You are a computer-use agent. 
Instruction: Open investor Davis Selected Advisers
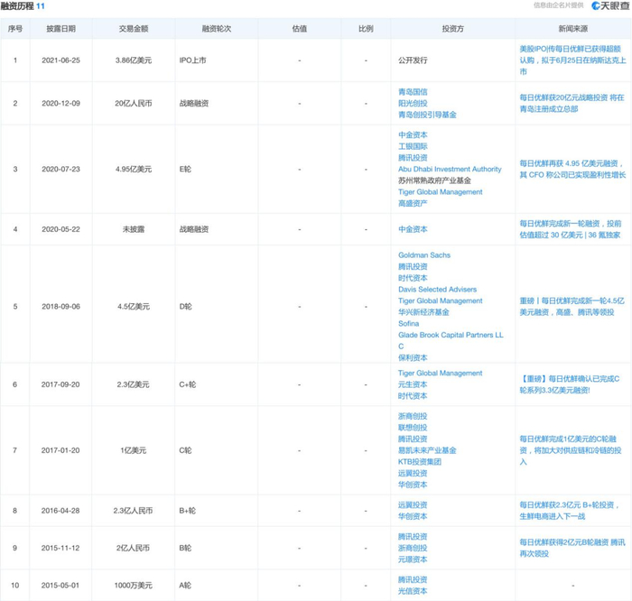[x=437, y=290]
